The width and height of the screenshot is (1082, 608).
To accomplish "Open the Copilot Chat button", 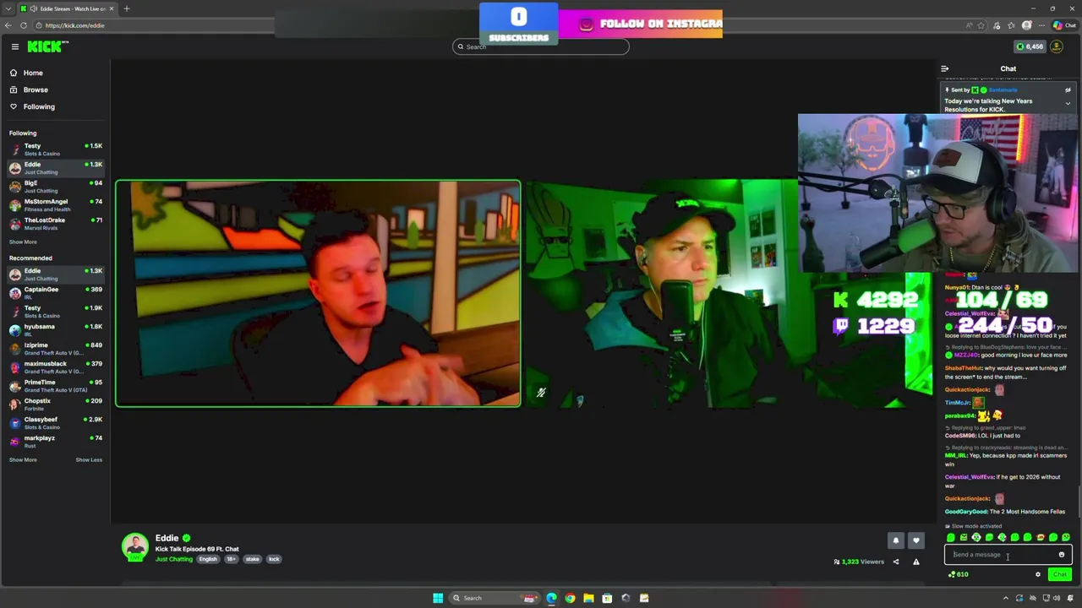I will [1064, 25].
